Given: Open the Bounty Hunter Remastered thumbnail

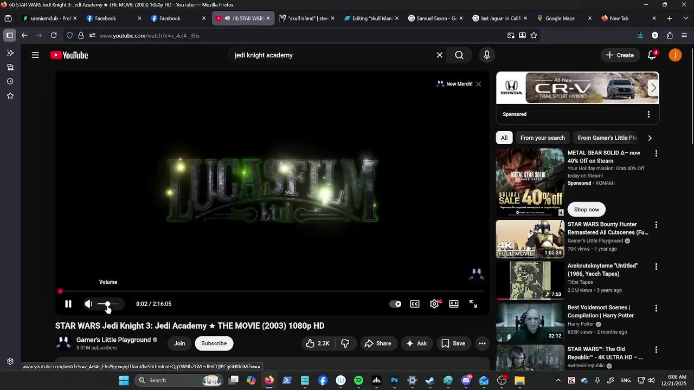Looking at the screenshot, I should [530, 239].
